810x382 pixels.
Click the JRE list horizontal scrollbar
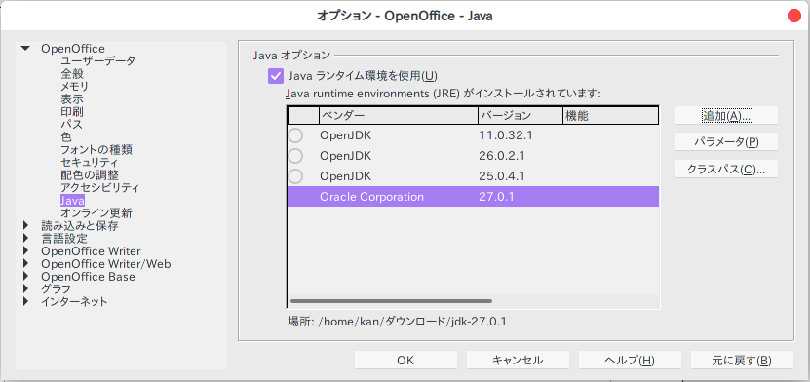click(x=391, y=301)
